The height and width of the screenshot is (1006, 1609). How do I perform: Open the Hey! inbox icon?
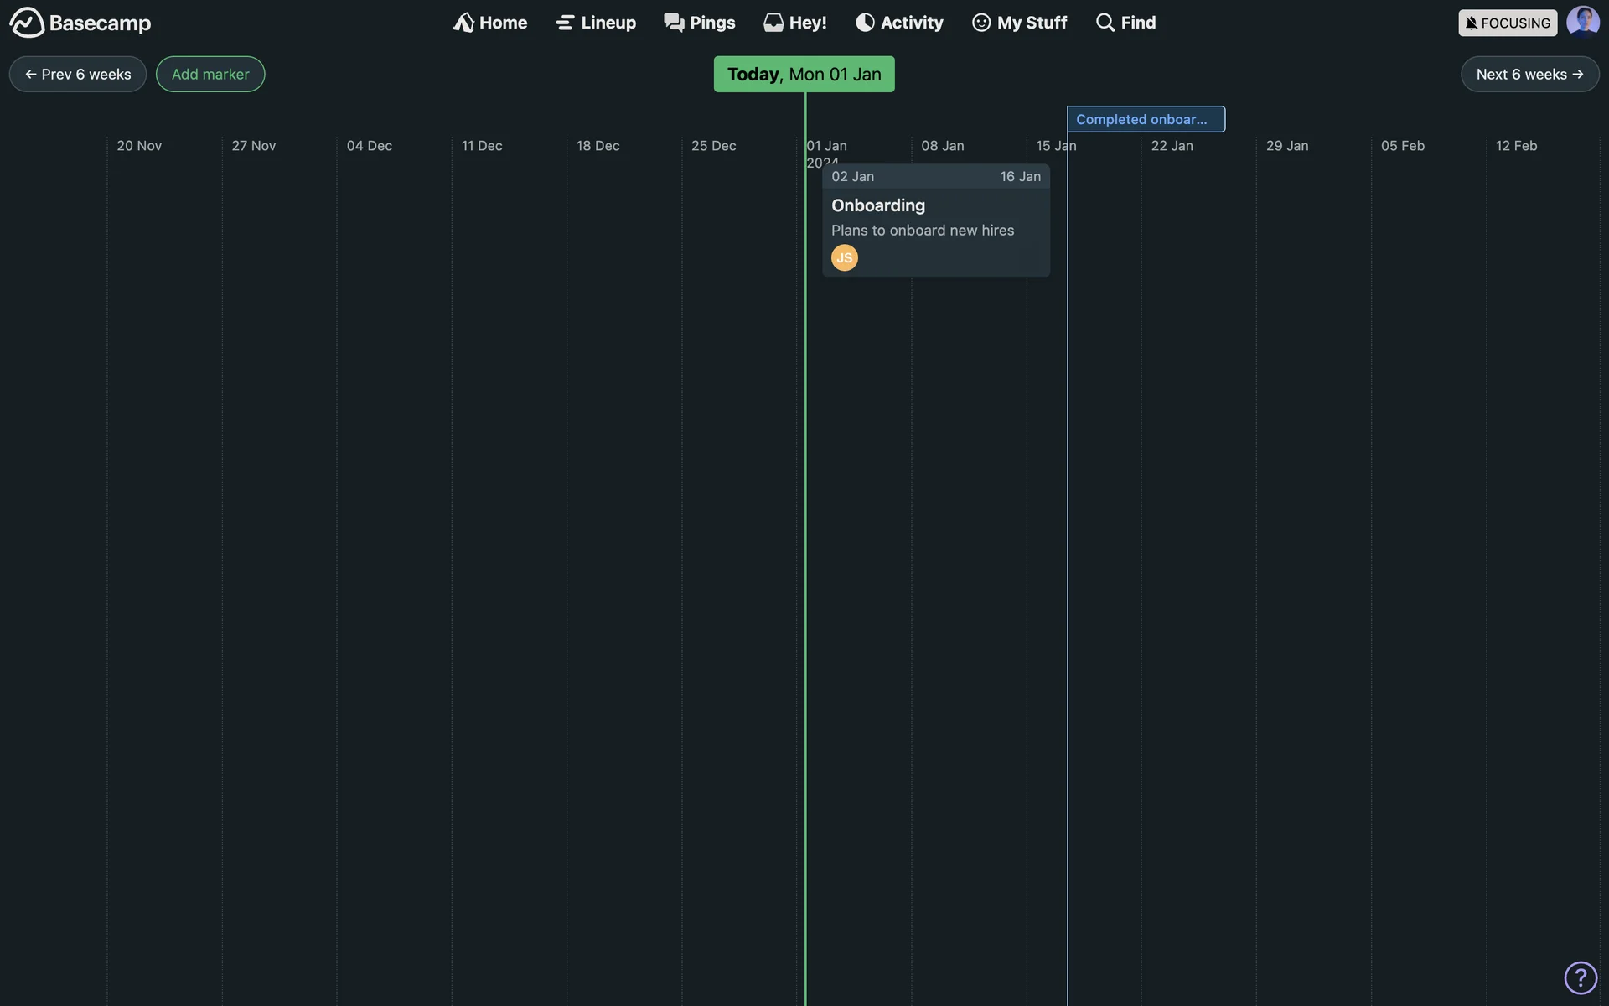pyautogui.click(x=773, y=23)
